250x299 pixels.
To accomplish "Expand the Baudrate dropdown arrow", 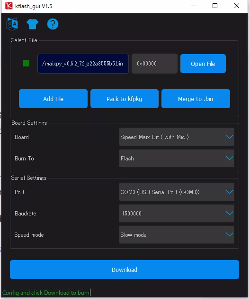I will pyautogui.click(x=230, y=214).
